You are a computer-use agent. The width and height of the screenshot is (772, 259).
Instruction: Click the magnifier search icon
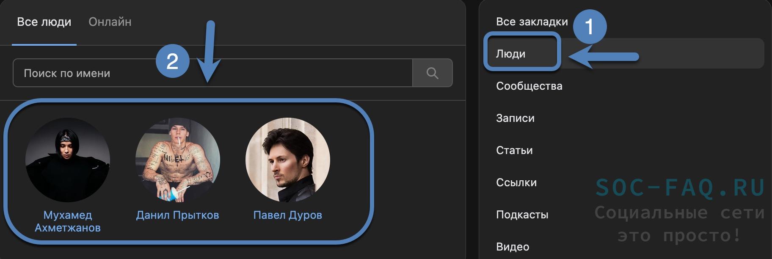point(432,73)
